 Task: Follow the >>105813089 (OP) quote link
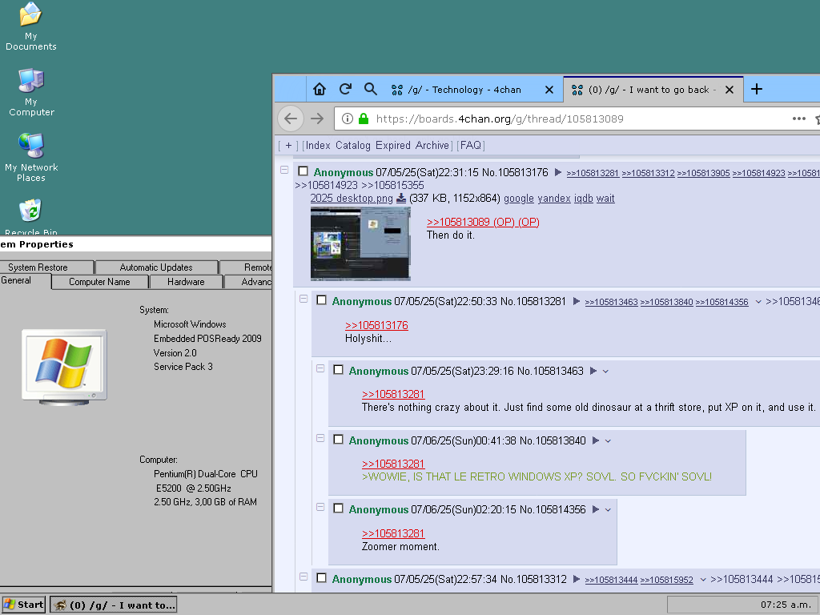point(483,222)
